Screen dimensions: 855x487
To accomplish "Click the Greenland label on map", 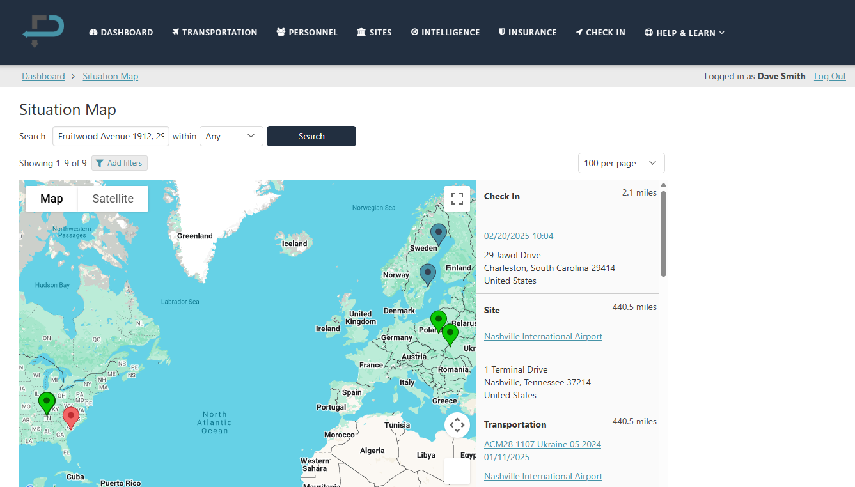I will click(195, 236).
